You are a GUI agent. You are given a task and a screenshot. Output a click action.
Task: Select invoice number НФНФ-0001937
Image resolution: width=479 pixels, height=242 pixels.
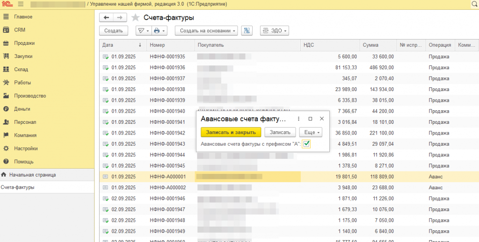click(167, 78)
